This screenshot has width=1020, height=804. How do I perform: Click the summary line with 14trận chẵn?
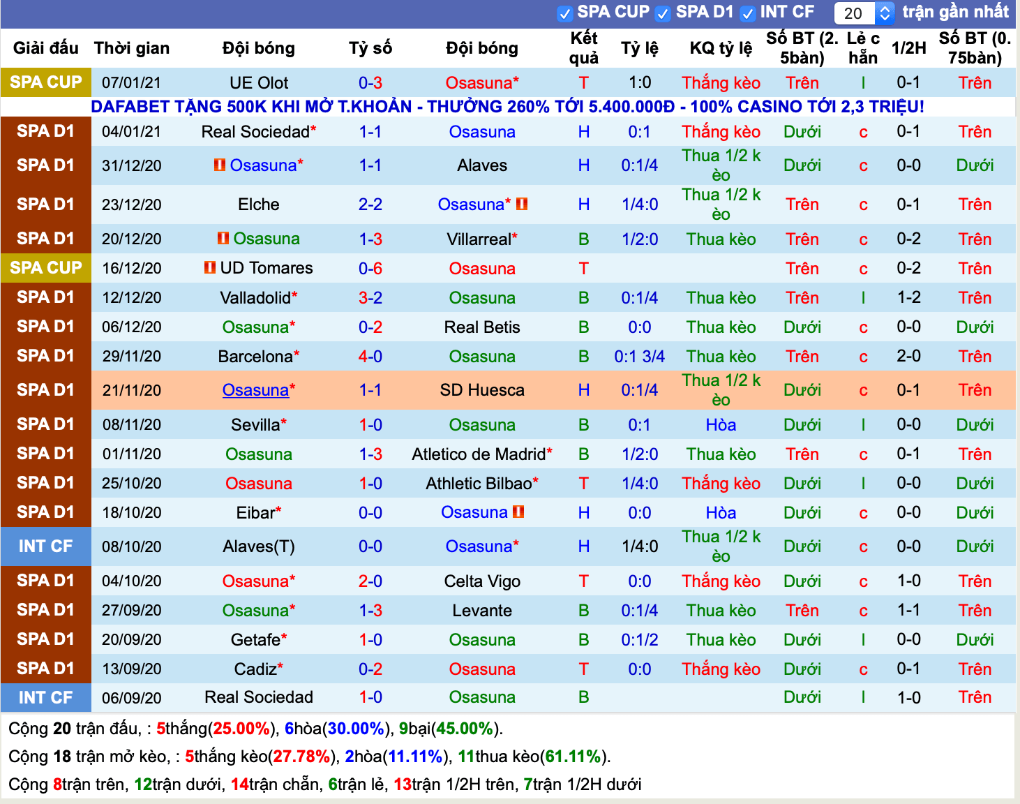325,784
